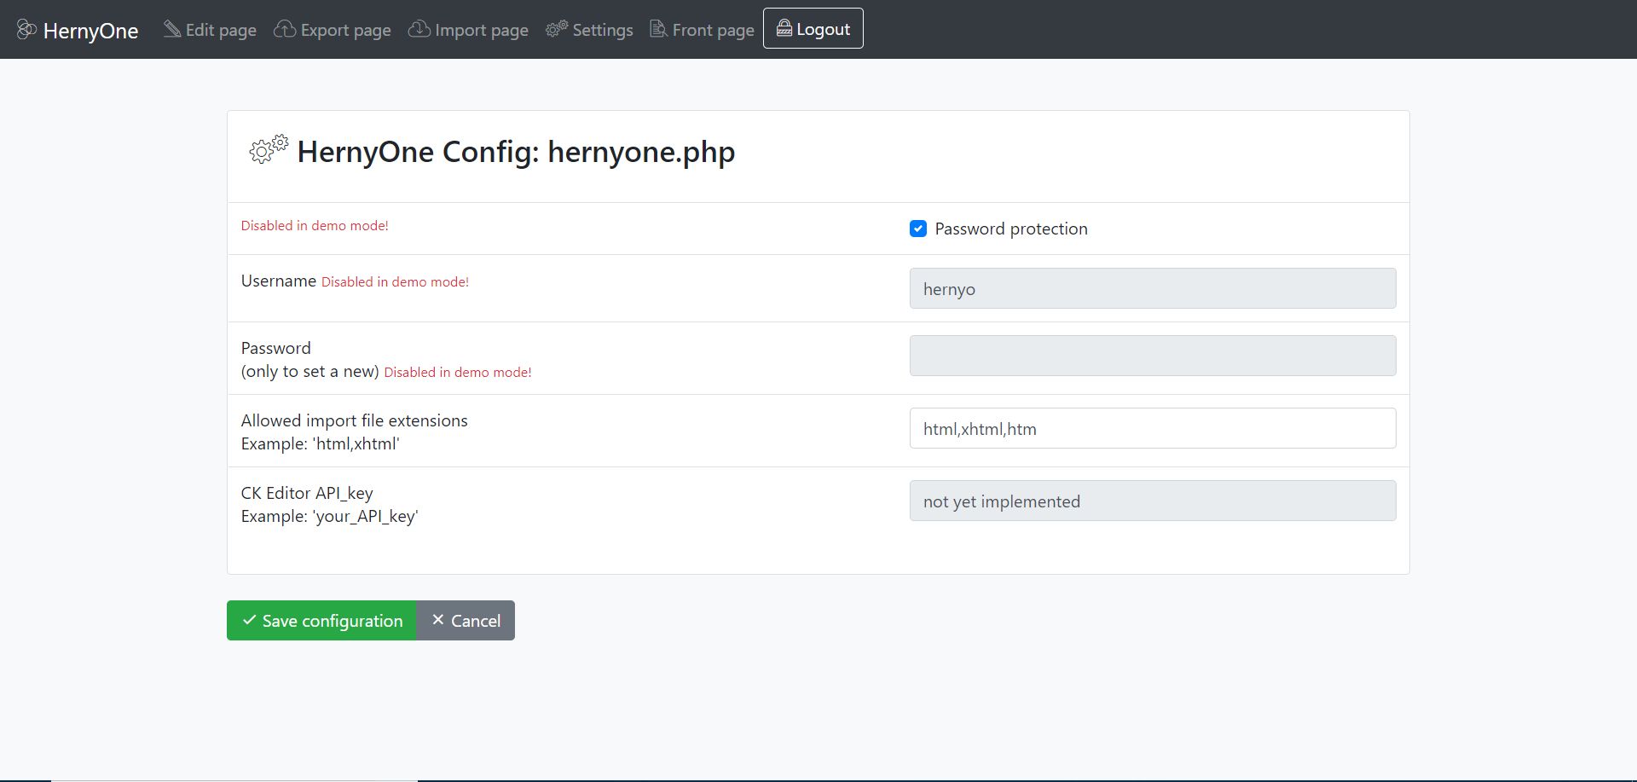Open the Settings menu item
The image size is (1637, 782).
[x=589, y=30]
